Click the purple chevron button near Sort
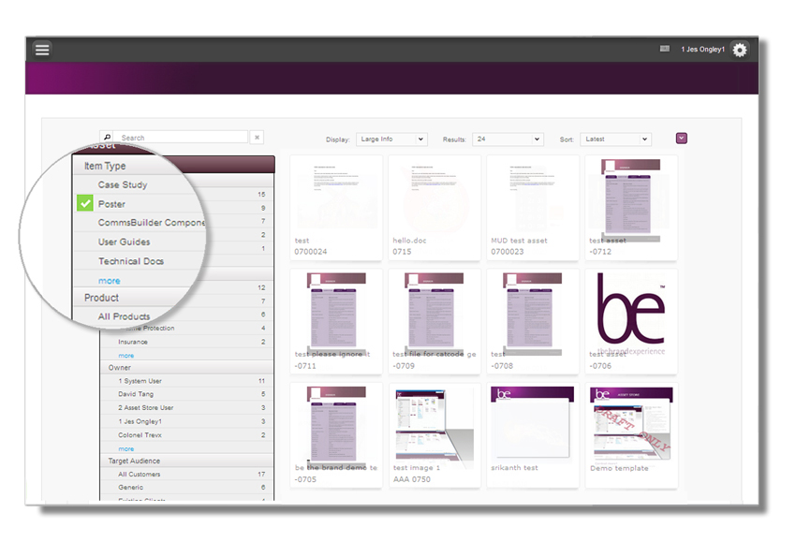 (x=682, y=137)
